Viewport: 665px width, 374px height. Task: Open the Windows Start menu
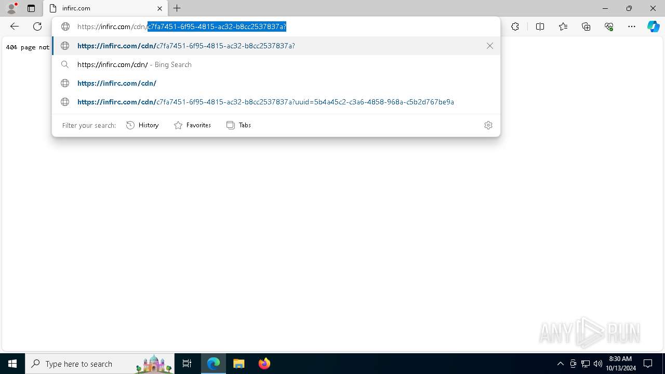[12, 364]
